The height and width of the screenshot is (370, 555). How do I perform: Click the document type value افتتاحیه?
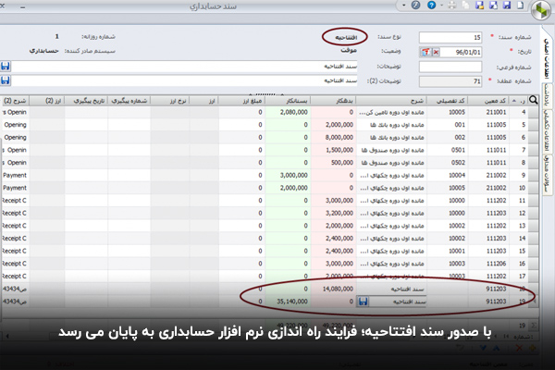tap(346, 37)
